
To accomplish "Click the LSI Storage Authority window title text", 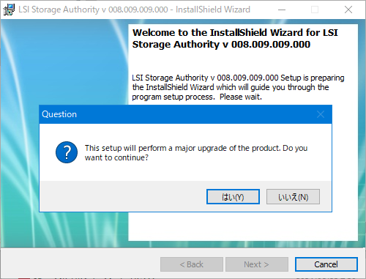I will pyautogui.click(x=135, y=10).
